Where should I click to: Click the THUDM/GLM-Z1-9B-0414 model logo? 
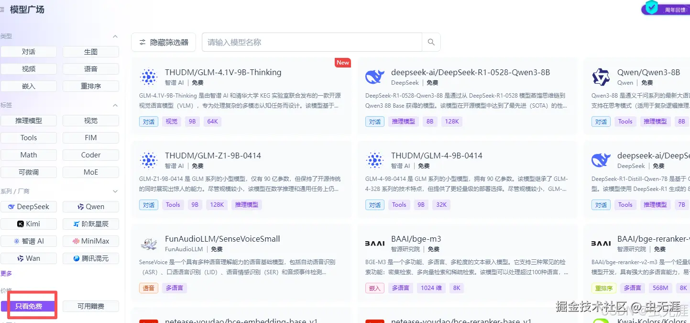pos(149,160)
